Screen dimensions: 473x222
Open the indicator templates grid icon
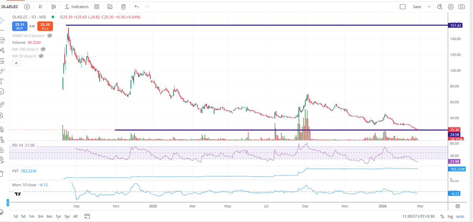click(x=97, y=7)
